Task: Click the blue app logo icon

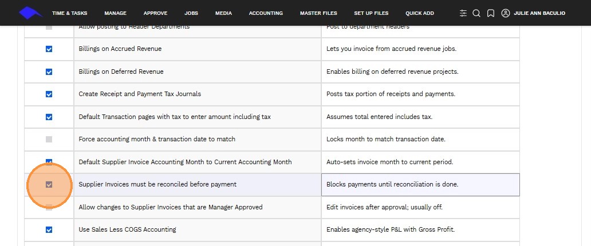Action: coord(30,13)
